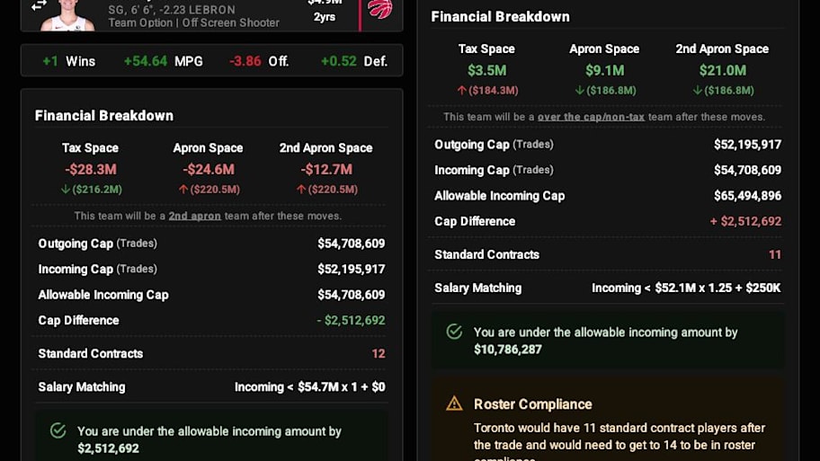This screenshot has height=461, width=820.
Task: Click the green checkmark icon above $10,786,287
Action: click(x=454, y=332)
